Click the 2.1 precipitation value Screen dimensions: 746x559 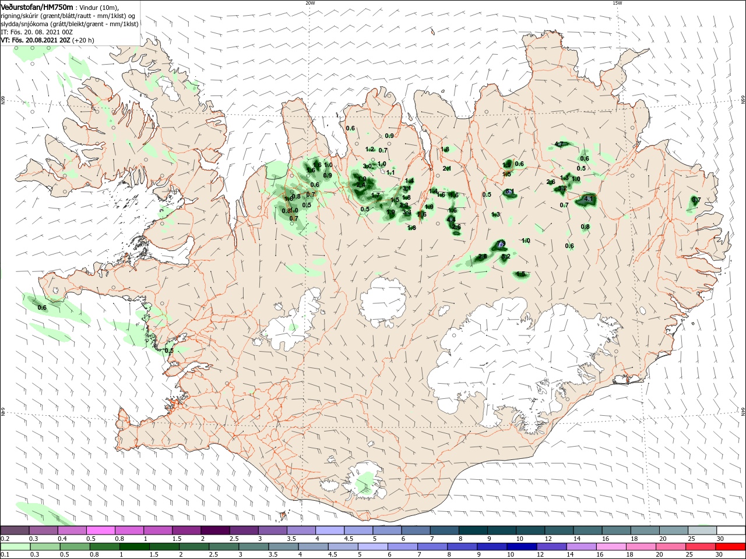tap(447, 168)
